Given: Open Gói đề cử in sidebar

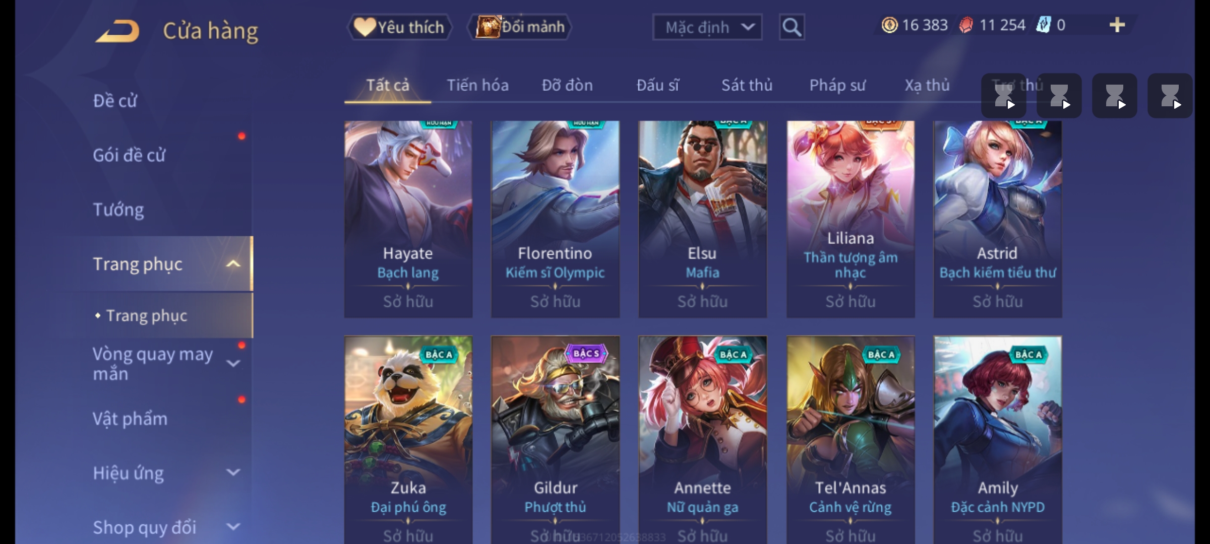Looking at the screenshot, I should [129, 155].
